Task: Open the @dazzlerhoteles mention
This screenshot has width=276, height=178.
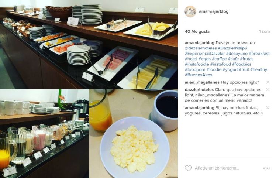Action: tap(201, 48)
